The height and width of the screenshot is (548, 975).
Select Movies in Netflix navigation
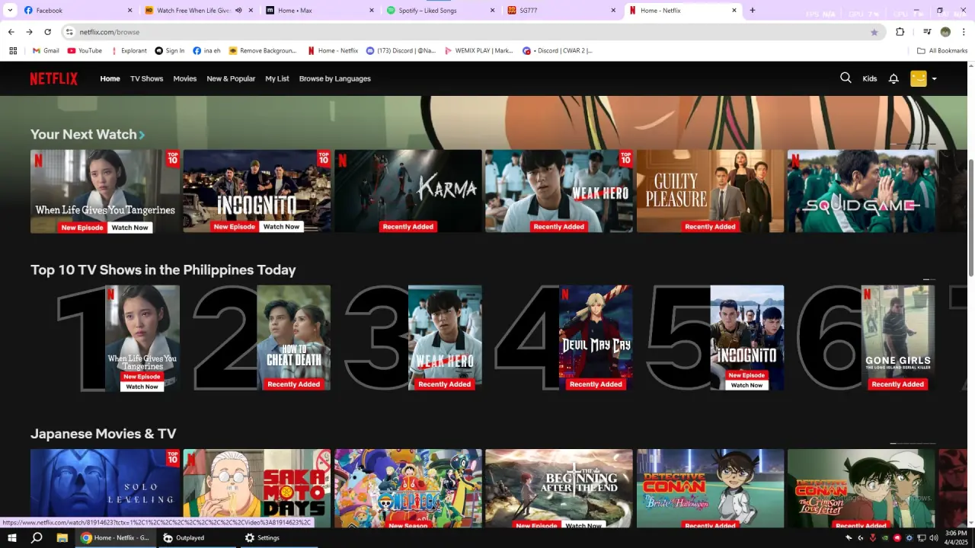[184, 78]
